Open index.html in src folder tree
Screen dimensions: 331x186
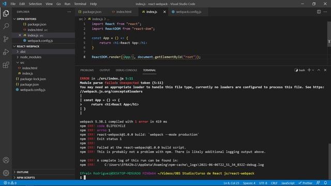click(43, 68)
